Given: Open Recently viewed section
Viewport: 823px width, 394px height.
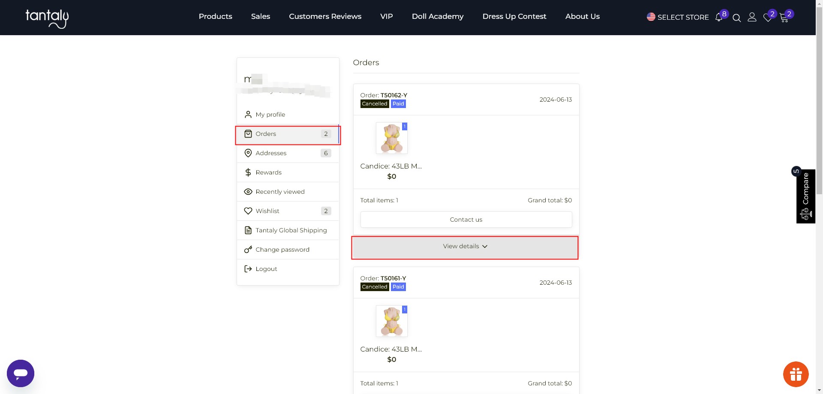Looking at the screenshot, I should [280, 192].
